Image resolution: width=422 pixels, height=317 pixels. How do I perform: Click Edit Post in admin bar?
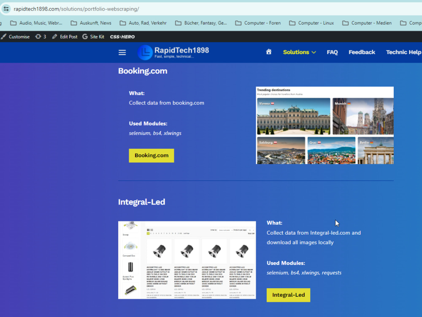click(65, 37)
